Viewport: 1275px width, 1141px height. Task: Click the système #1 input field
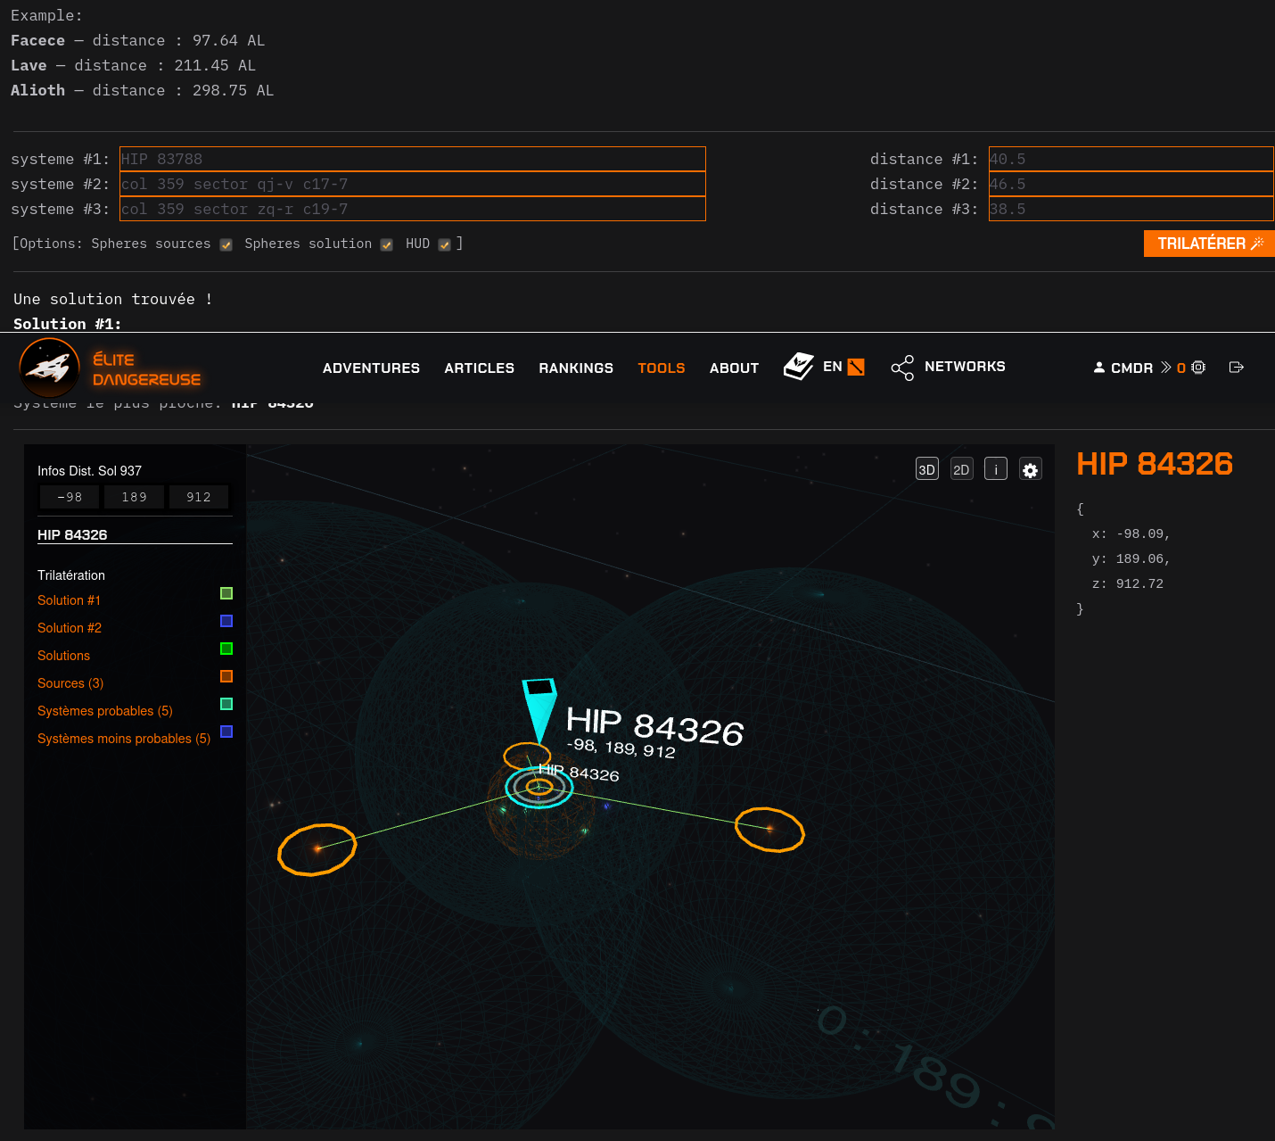(413, 159)
